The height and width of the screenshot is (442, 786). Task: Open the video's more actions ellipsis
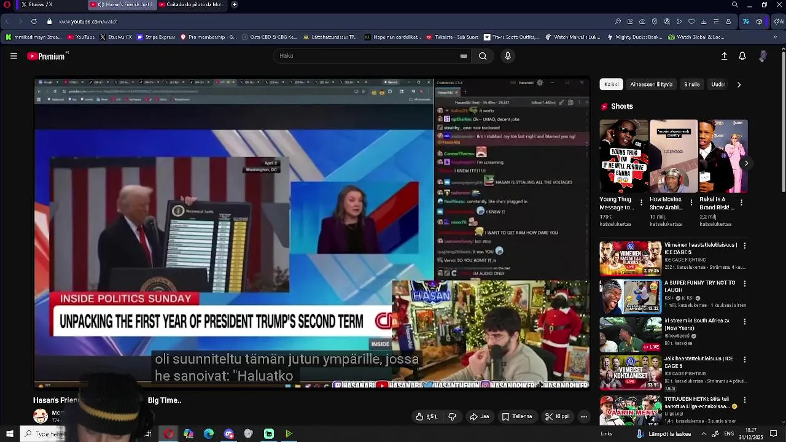coord(584,416)
